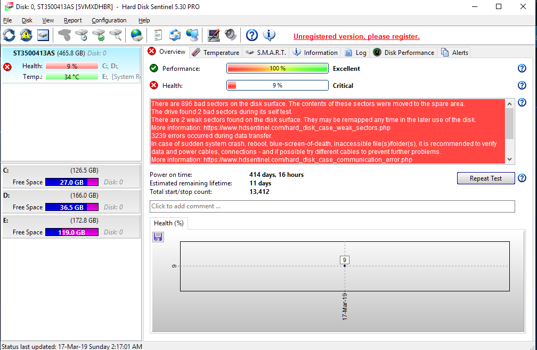
Task: Click the disk with green checkmark icon
Action: tap(99, 35)
